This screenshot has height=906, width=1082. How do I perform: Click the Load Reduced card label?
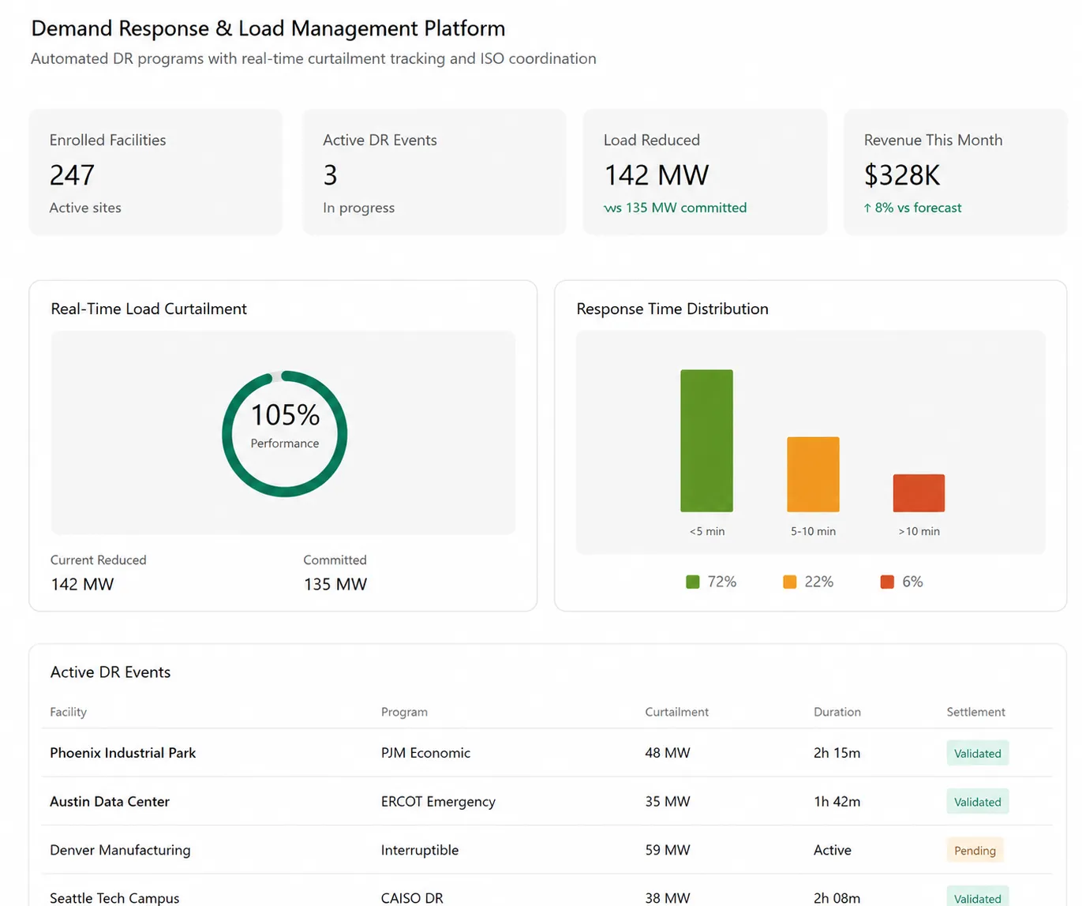(651, 140)
